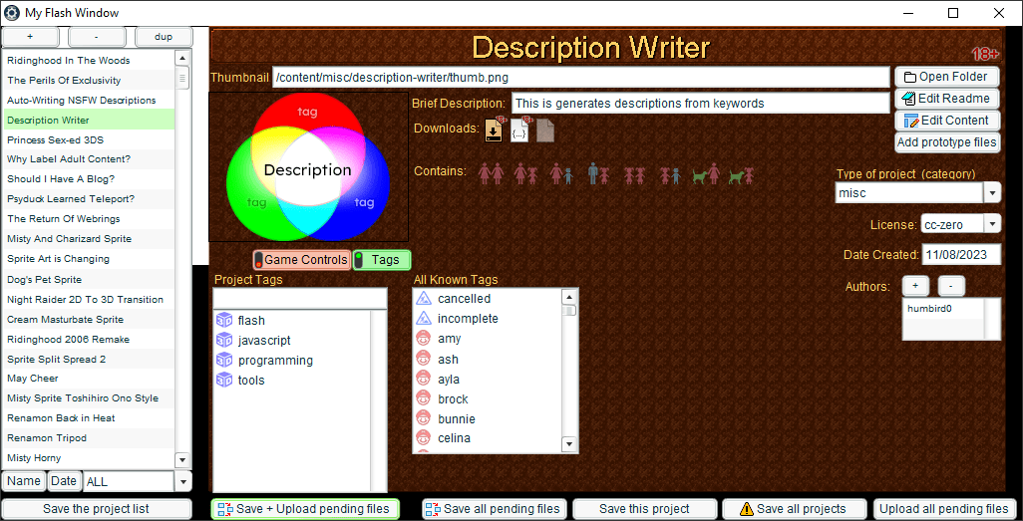This screenshot has height=521, width=1023.
Task: Remove a project with the - button above the project list
Action: click(97, 37)
